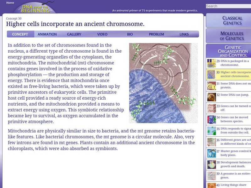Open thumbnail for concept 30 Higher cells
251x188 pixels.
pos(211,75)
